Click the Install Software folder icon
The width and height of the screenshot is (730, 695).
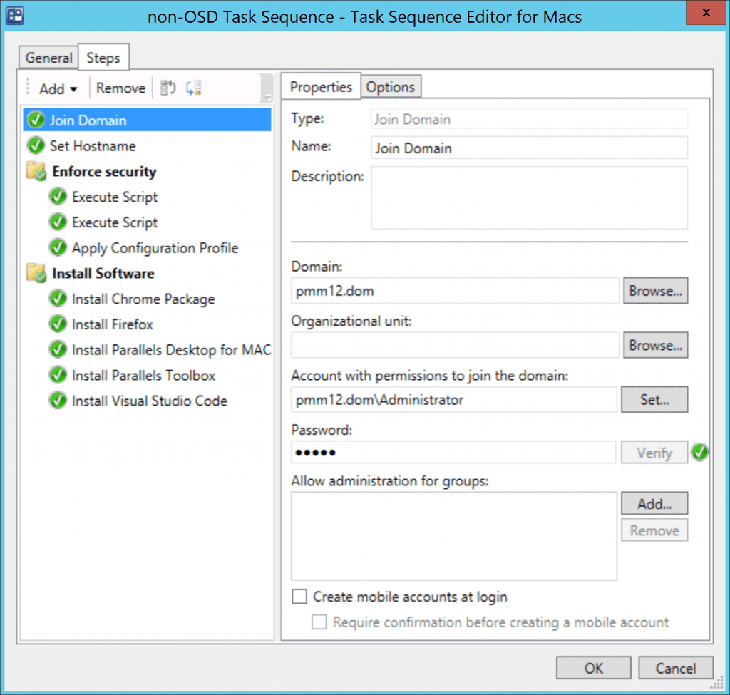point(36,273)
